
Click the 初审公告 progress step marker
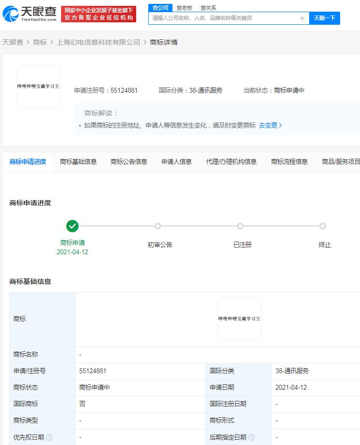(x=157, y=226)
